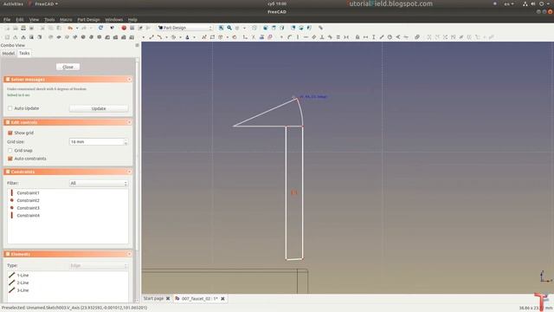Apply the Perpendicular constraint icon
554x312 pixels.
pos(322,37)
